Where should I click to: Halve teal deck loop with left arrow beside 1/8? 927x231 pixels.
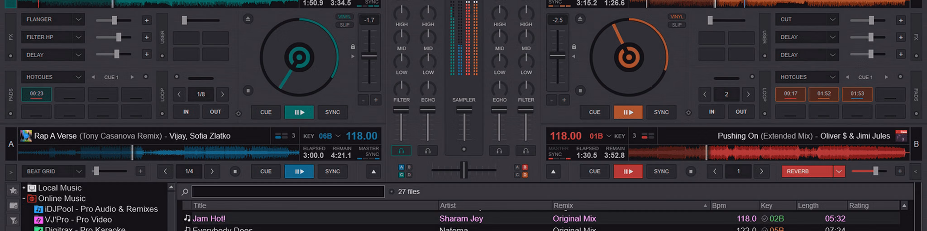179,94
